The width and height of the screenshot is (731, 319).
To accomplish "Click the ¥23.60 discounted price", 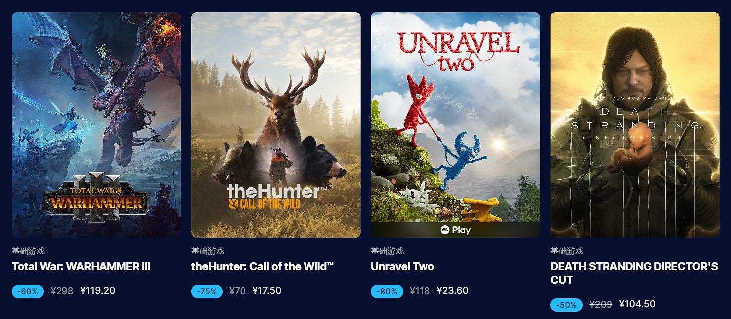I will 452,291.
